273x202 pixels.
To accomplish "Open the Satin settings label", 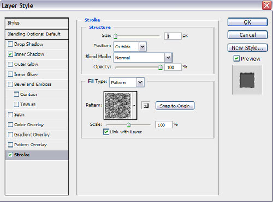I will pos(19,114).
